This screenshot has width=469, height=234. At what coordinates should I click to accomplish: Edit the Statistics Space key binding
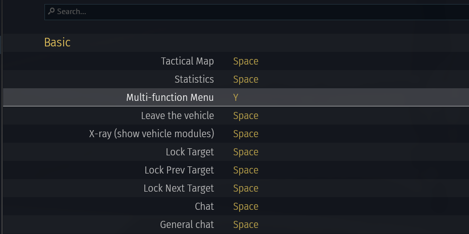point(245,79)
